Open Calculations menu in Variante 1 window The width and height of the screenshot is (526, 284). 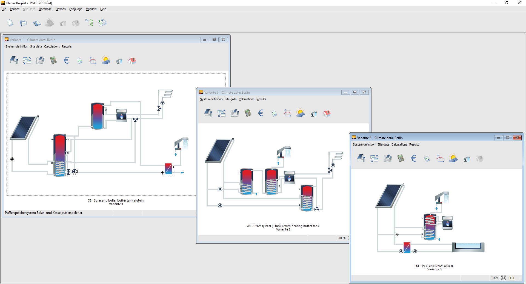click(52, 46)
